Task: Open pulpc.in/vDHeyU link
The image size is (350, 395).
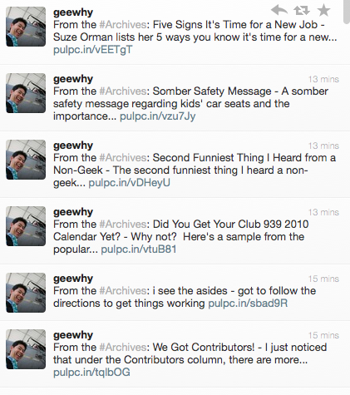Action: pyautogui.click(x=129, y=183)
